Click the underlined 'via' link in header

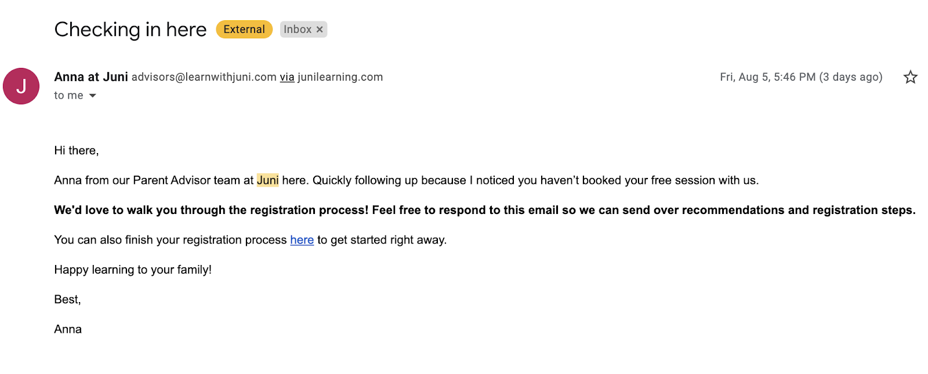(287, 77)
